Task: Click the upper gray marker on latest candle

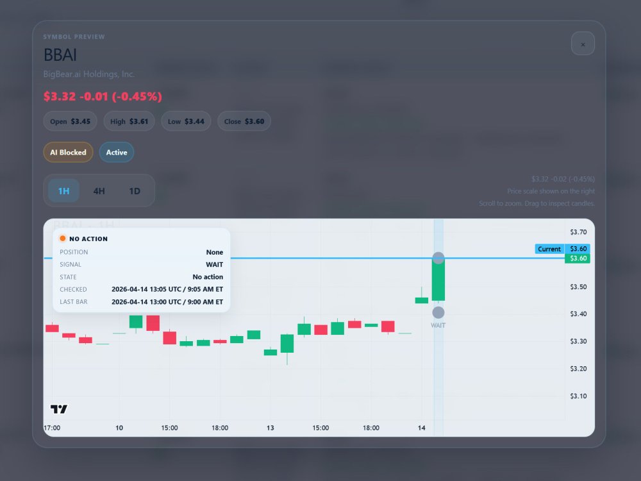Action: pyautogui.click(x=438, y=258)
